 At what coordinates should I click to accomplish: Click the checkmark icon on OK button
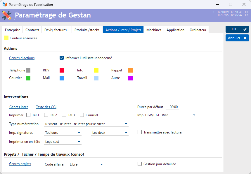245,29
